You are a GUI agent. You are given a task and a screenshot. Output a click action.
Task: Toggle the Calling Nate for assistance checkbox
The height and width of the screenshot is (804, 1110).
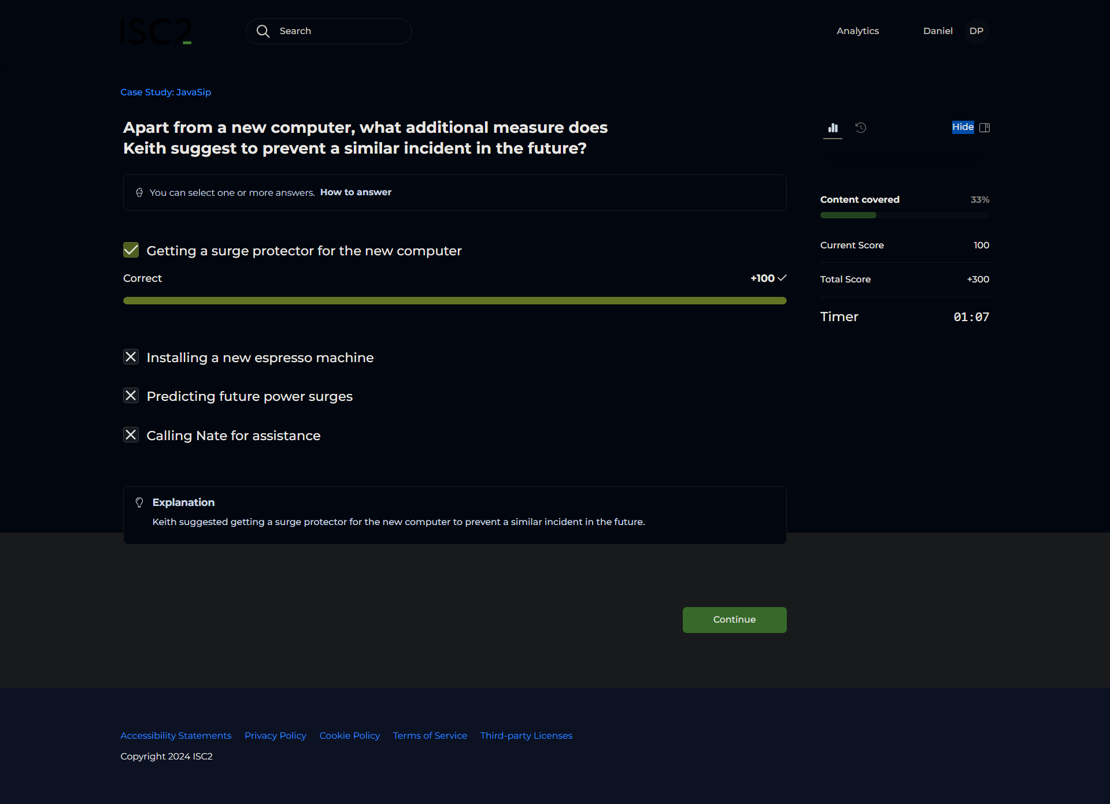pos(131,435)
